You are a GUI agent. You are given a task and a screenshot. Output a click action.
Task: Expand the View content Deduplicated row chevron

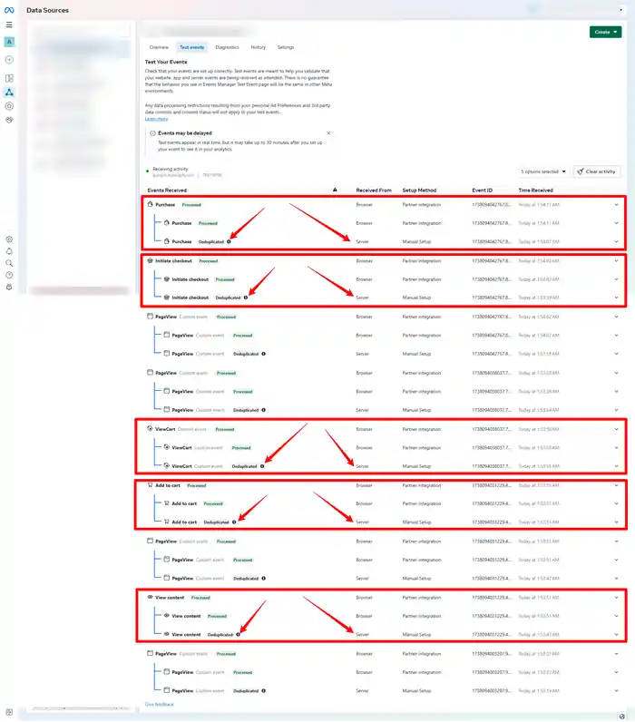click(x=616, y=635)
